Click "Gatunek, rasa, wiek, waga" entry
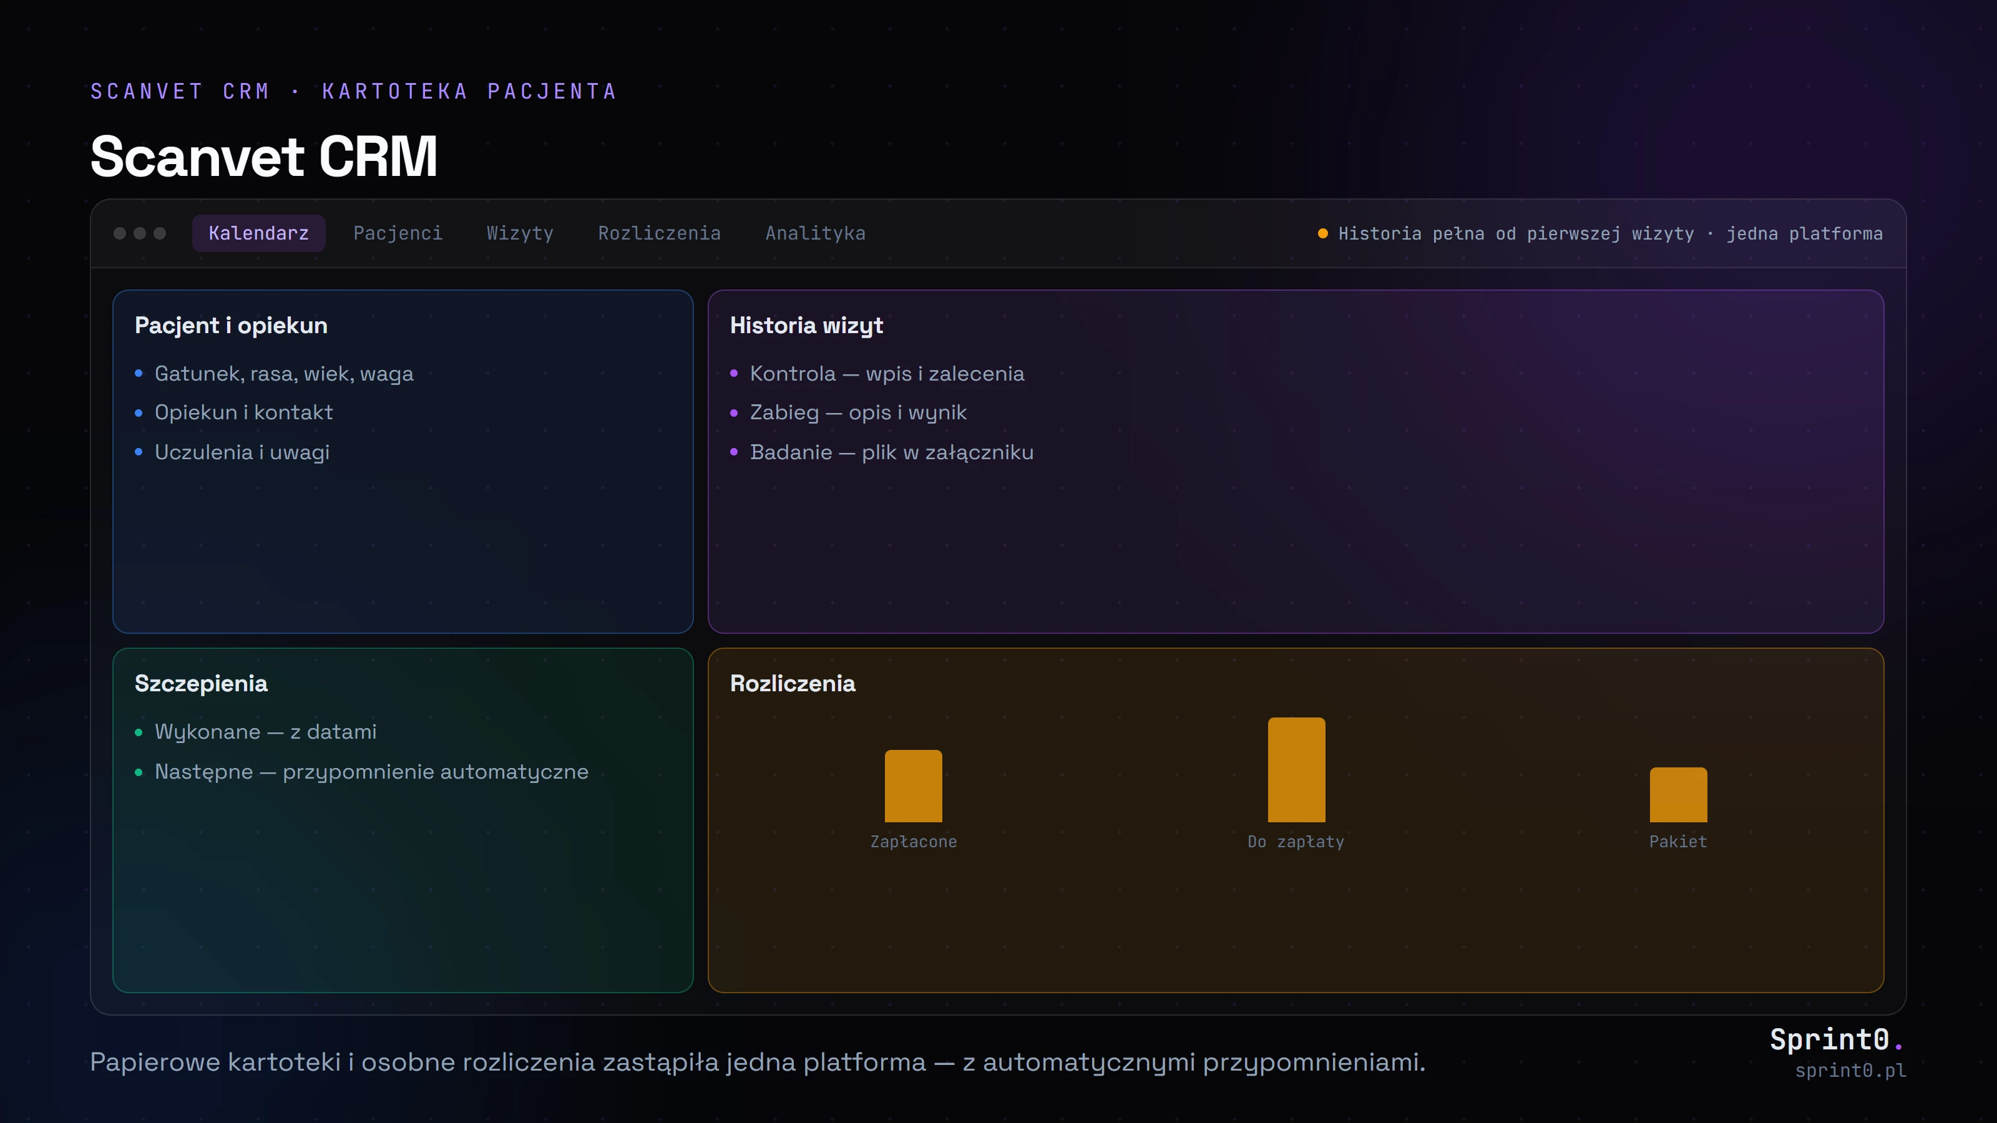 [284, 374]
